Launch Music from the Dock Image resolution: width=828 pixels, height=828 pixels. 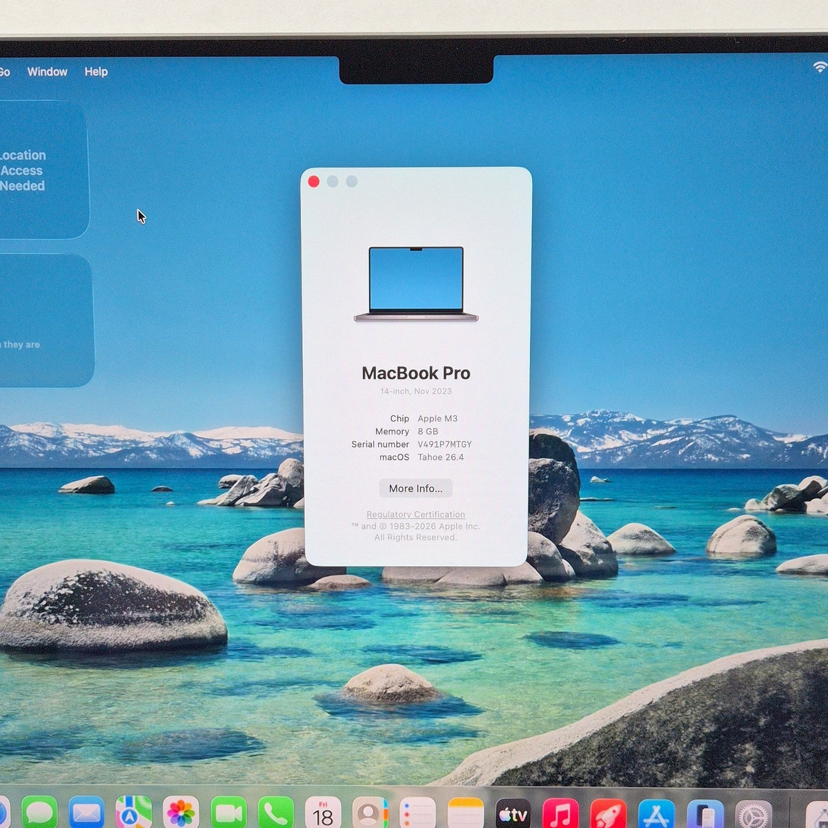tap(560, 813)
